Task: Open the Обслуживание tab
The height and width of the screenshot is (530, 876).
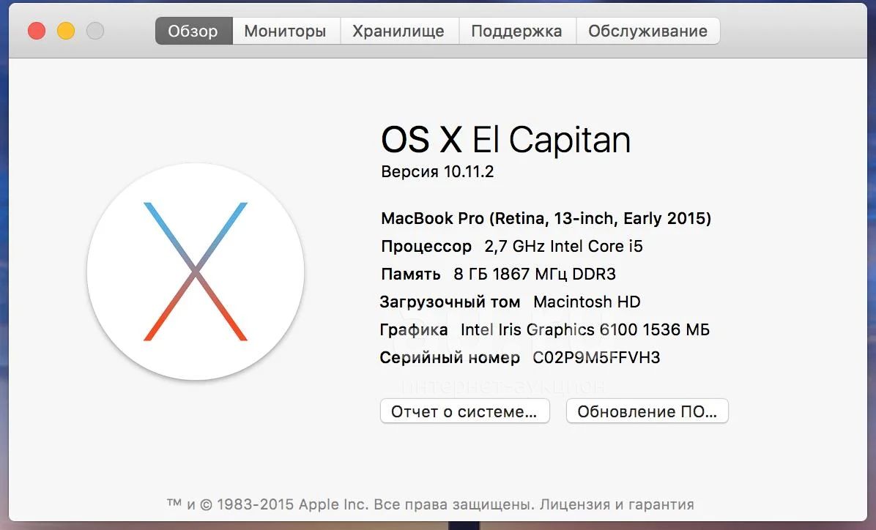Action: [648, 31]
